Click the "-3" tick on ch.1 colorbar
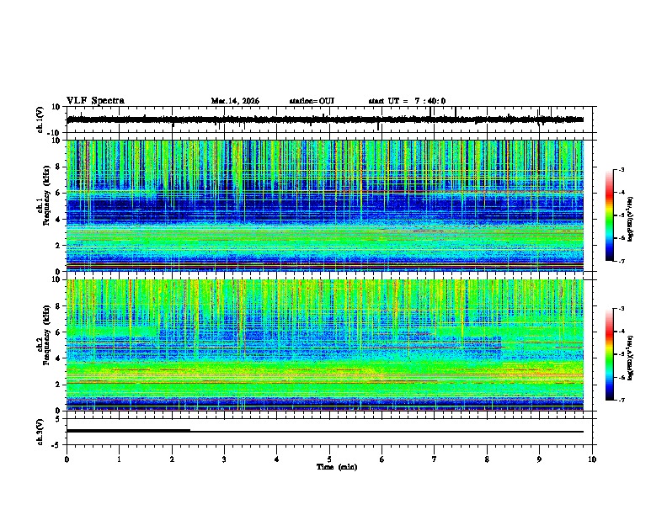Viewport: 667px width, 515px height. tap(622, 169)
